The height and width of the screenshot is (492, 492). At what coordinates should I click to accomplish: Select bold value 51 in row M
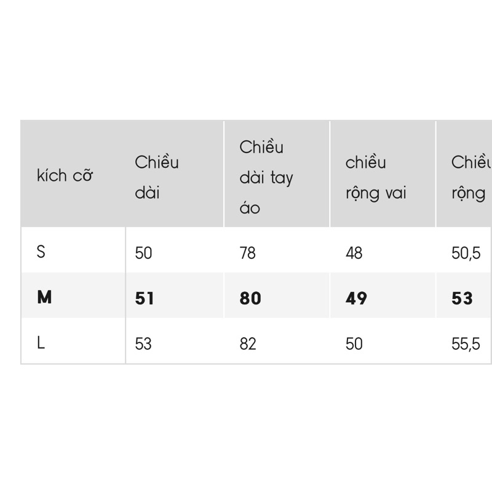(x=145, y=298)
